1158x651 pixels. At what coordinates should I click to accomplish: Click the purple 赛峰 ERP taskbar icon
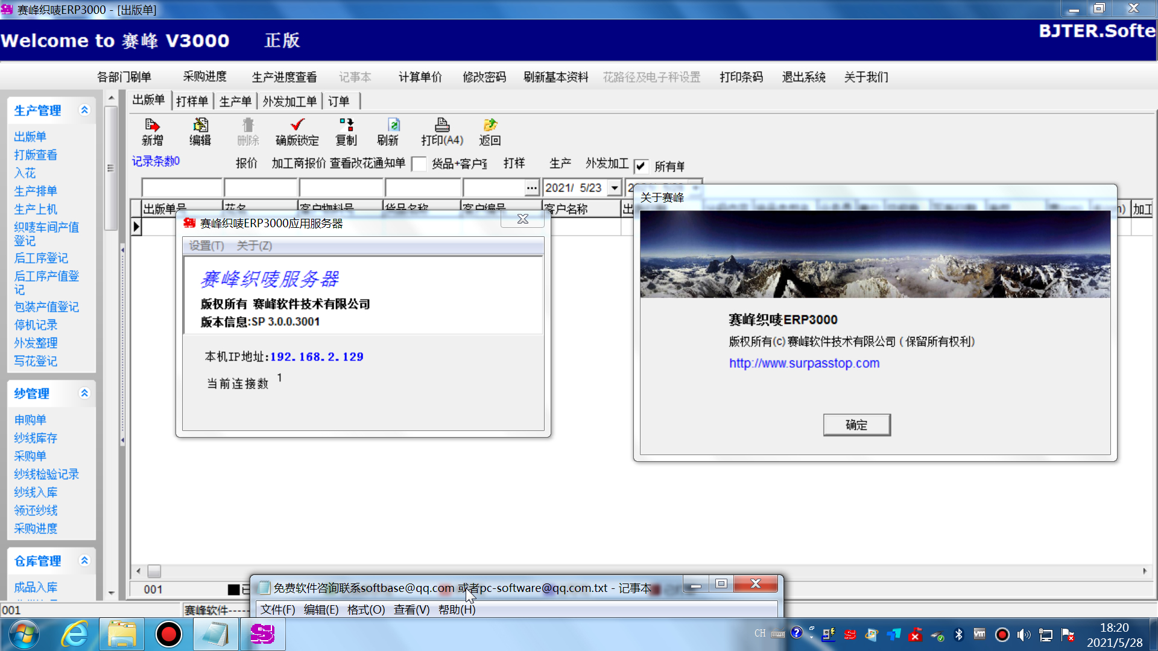click(262, 634)
